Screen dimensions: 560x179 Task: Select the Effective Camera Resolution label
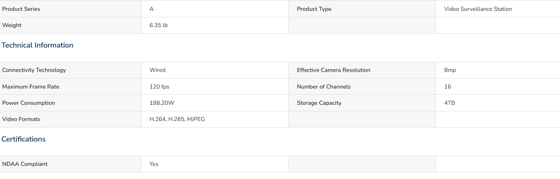click(x=334, y=70)
